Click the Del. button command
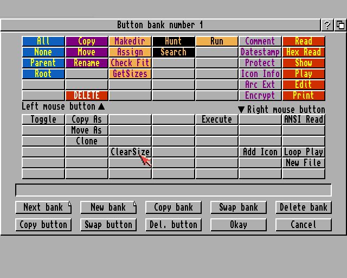This screenshot has width=347, height=278. coord(173,225)
